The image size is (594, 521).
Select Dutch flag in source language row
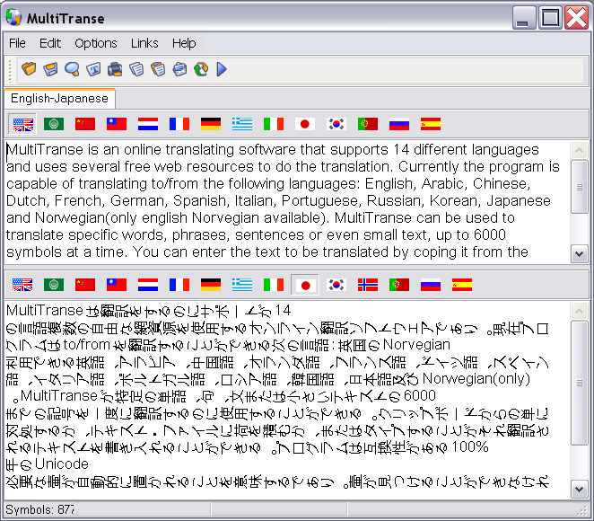click(x=148, y=124)
